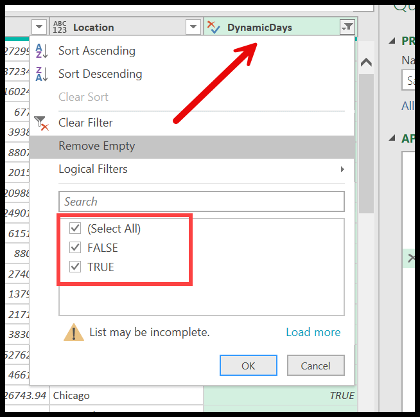Choose Remove Empty from the filter menu
The image size is (420, 417).
[x=96, y=146]
